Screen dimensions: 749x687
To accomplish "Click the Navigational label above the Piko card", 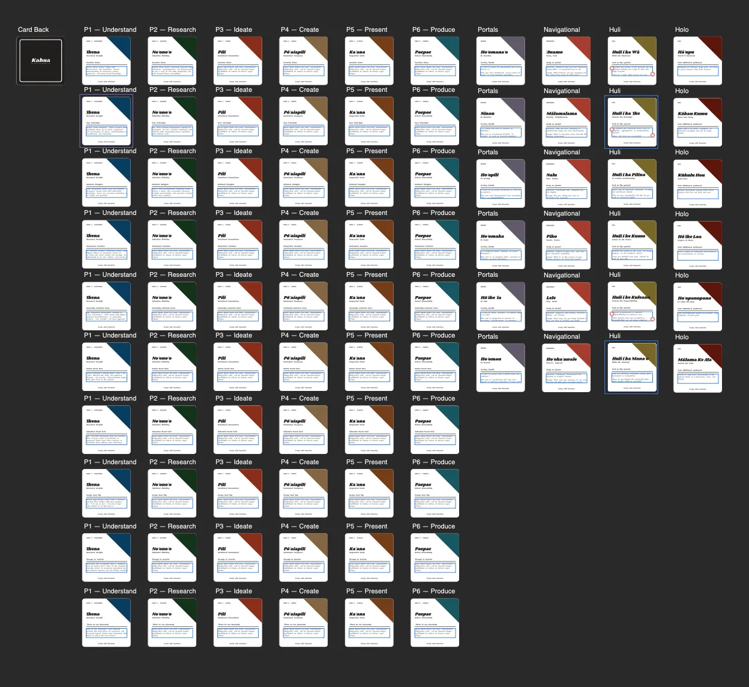I will click(562, 213).
